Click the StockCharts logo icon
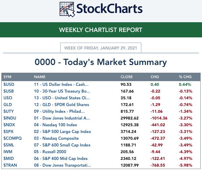 (67, 9)
